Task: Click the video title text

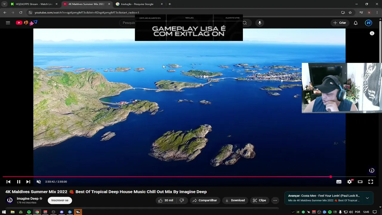Action: (x=106, y=192)
